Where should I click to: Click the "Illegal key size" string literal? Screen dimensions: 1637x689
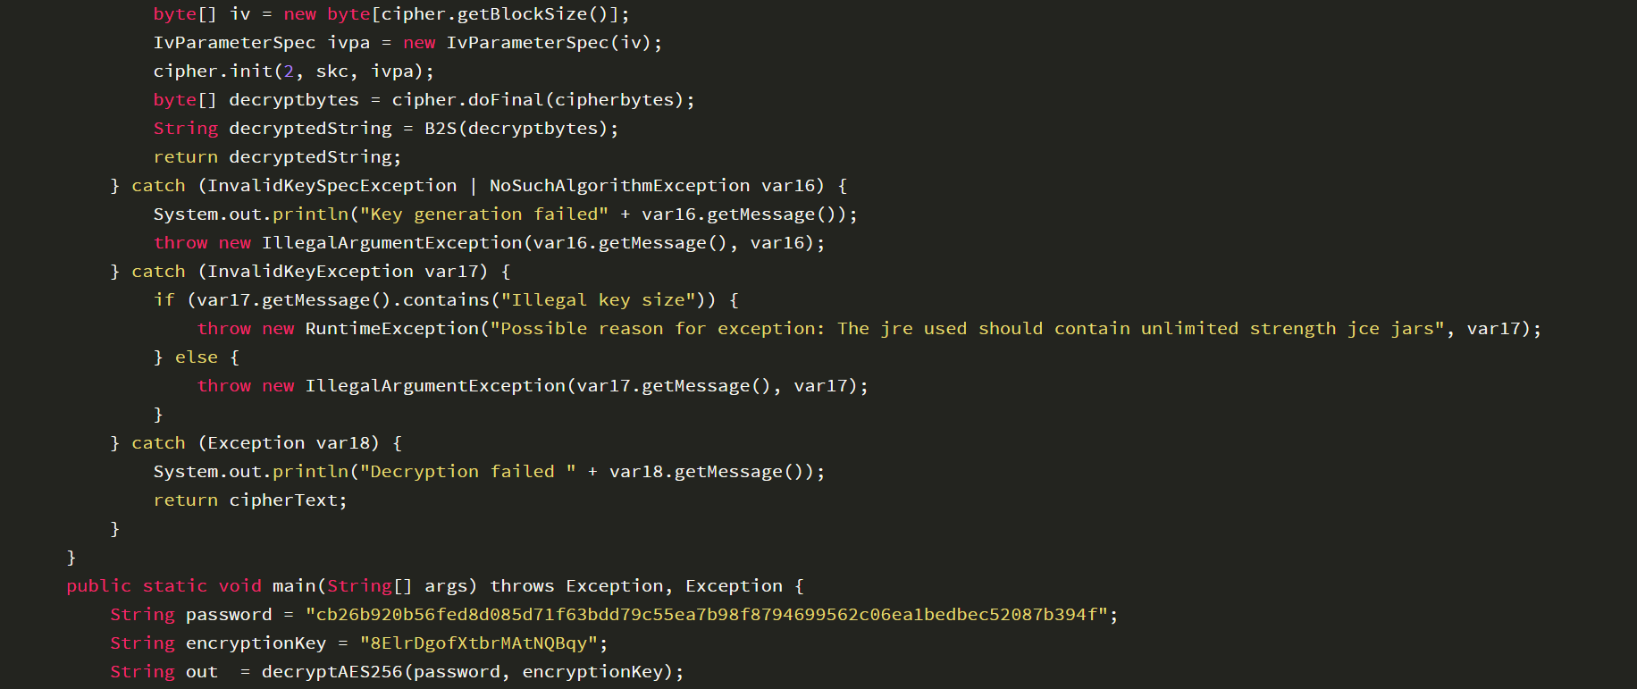(598, 300)
